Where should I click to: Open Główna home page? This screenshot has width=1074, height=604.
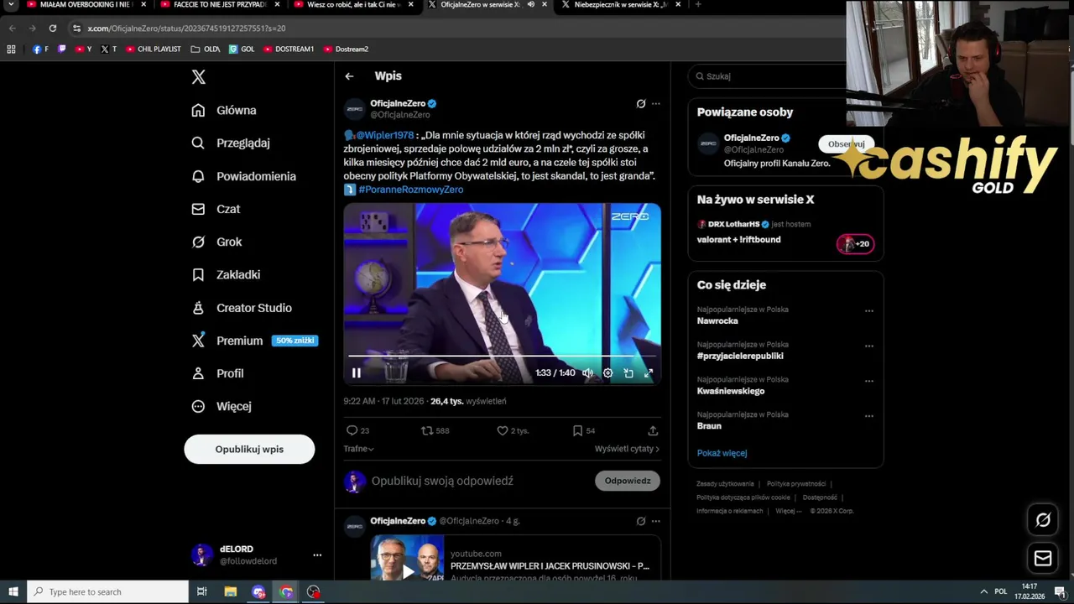coord(224,110)
